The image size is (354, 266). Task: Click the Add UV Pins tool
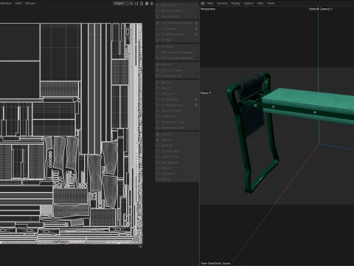177,5
